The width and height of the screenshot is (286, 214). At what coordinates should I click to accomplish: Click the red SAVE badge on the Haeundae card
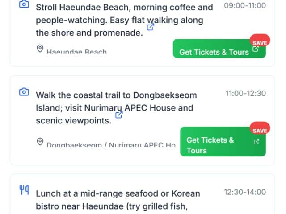pyautogui.click(x=260, y=42)
